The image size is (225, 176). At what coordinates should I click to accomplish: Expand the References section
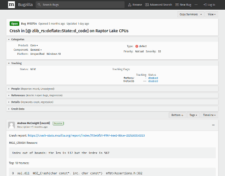tap(112, 95)
